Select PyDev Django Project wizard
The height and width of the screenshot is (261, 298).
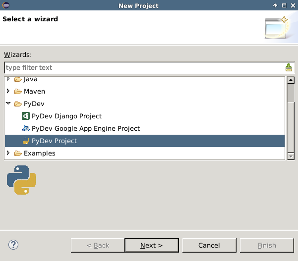tap(66, 116)
